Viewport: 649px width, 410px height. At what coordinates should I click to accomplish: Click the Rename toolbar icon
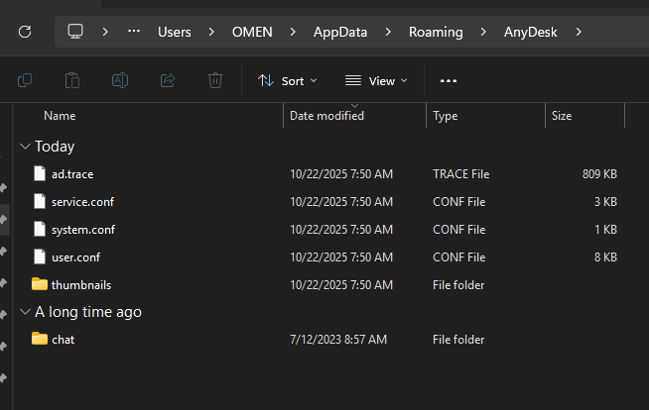(x=120, y=80)
